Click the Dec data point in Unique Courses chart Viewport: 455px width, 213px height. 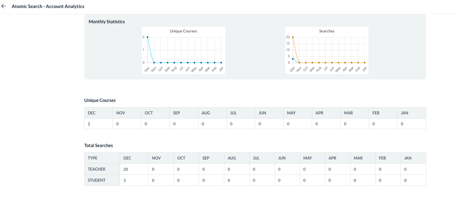(x=147, y=37)
